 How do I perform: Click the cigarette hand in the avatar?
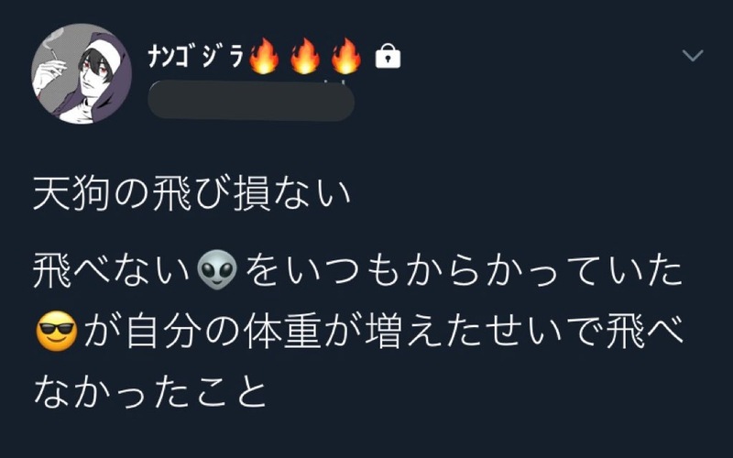(52, 67)
